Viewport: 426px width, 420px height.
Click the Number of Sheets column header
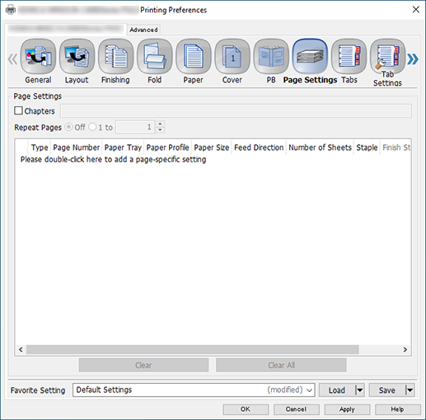click(320, 147)
